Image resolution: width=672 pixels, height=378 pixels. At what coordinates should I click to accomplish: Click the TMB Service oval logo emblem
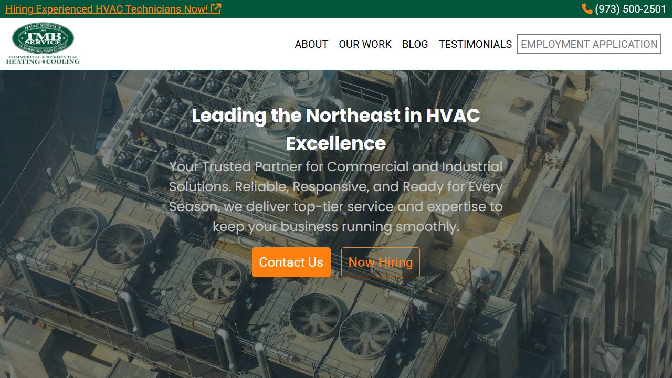pyautogui.click(x=43, y=38)
